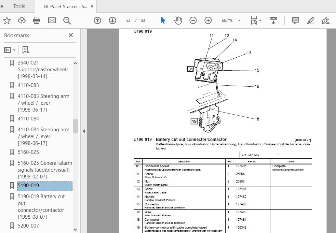Click the upload to cloud icon
The height and width of the screenshot is (233, 336).
coord(22,20)
